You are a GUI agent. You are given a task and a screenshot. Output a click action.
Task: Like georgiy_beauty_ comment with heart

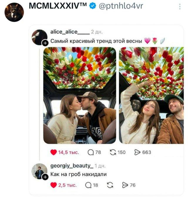coord(53,185)
